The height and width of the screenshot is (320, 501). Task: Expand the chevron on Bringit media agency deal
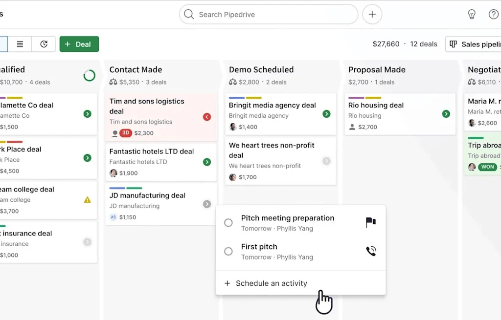[x=326, y=113]
